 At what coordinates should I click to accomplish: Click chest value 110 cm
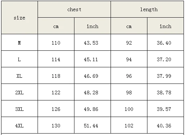tap(56, 42)
